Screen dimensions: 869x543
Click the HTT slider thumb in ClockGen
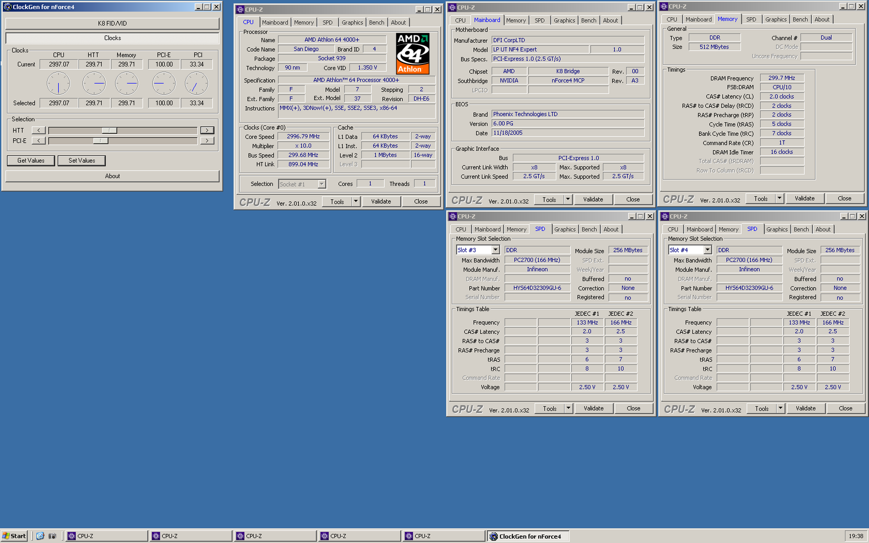(x=109, y=130)
